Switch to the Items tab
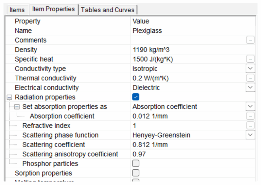Image resolution: width=261 pixels, height=185 pixels. (x=17, y=10)
